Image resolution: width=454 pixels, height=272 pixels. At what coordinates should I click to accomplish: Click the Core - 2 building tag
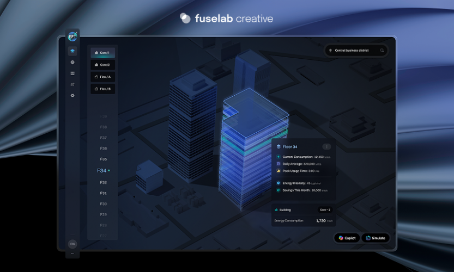325,210
